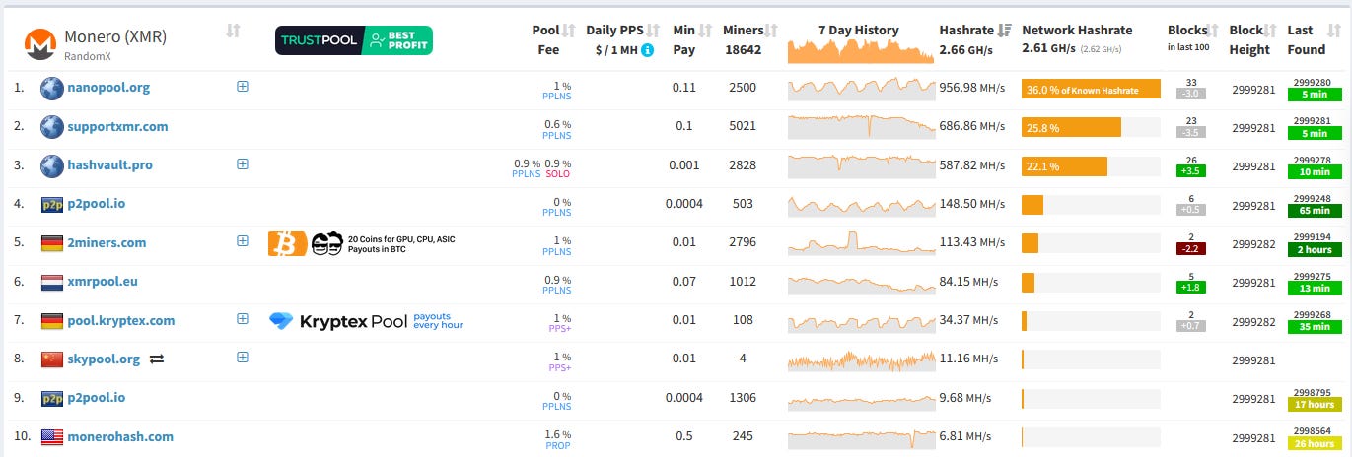Click the globe icon beside nanopool.org

click(51, 88)
